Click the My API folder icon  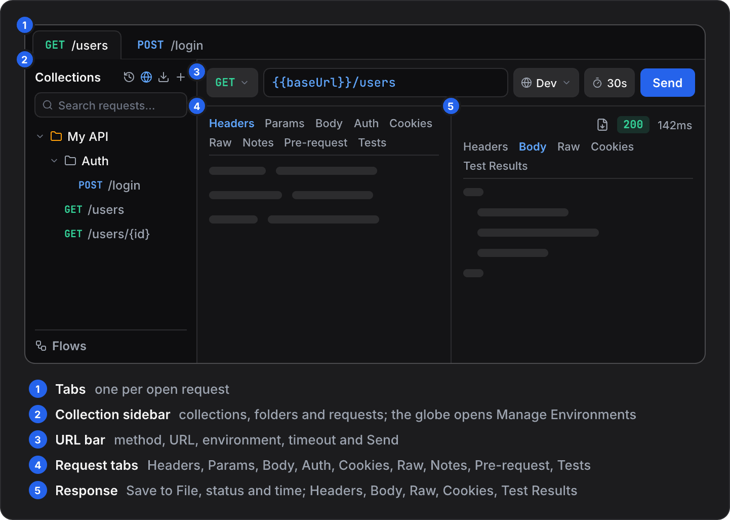[56, 136]
